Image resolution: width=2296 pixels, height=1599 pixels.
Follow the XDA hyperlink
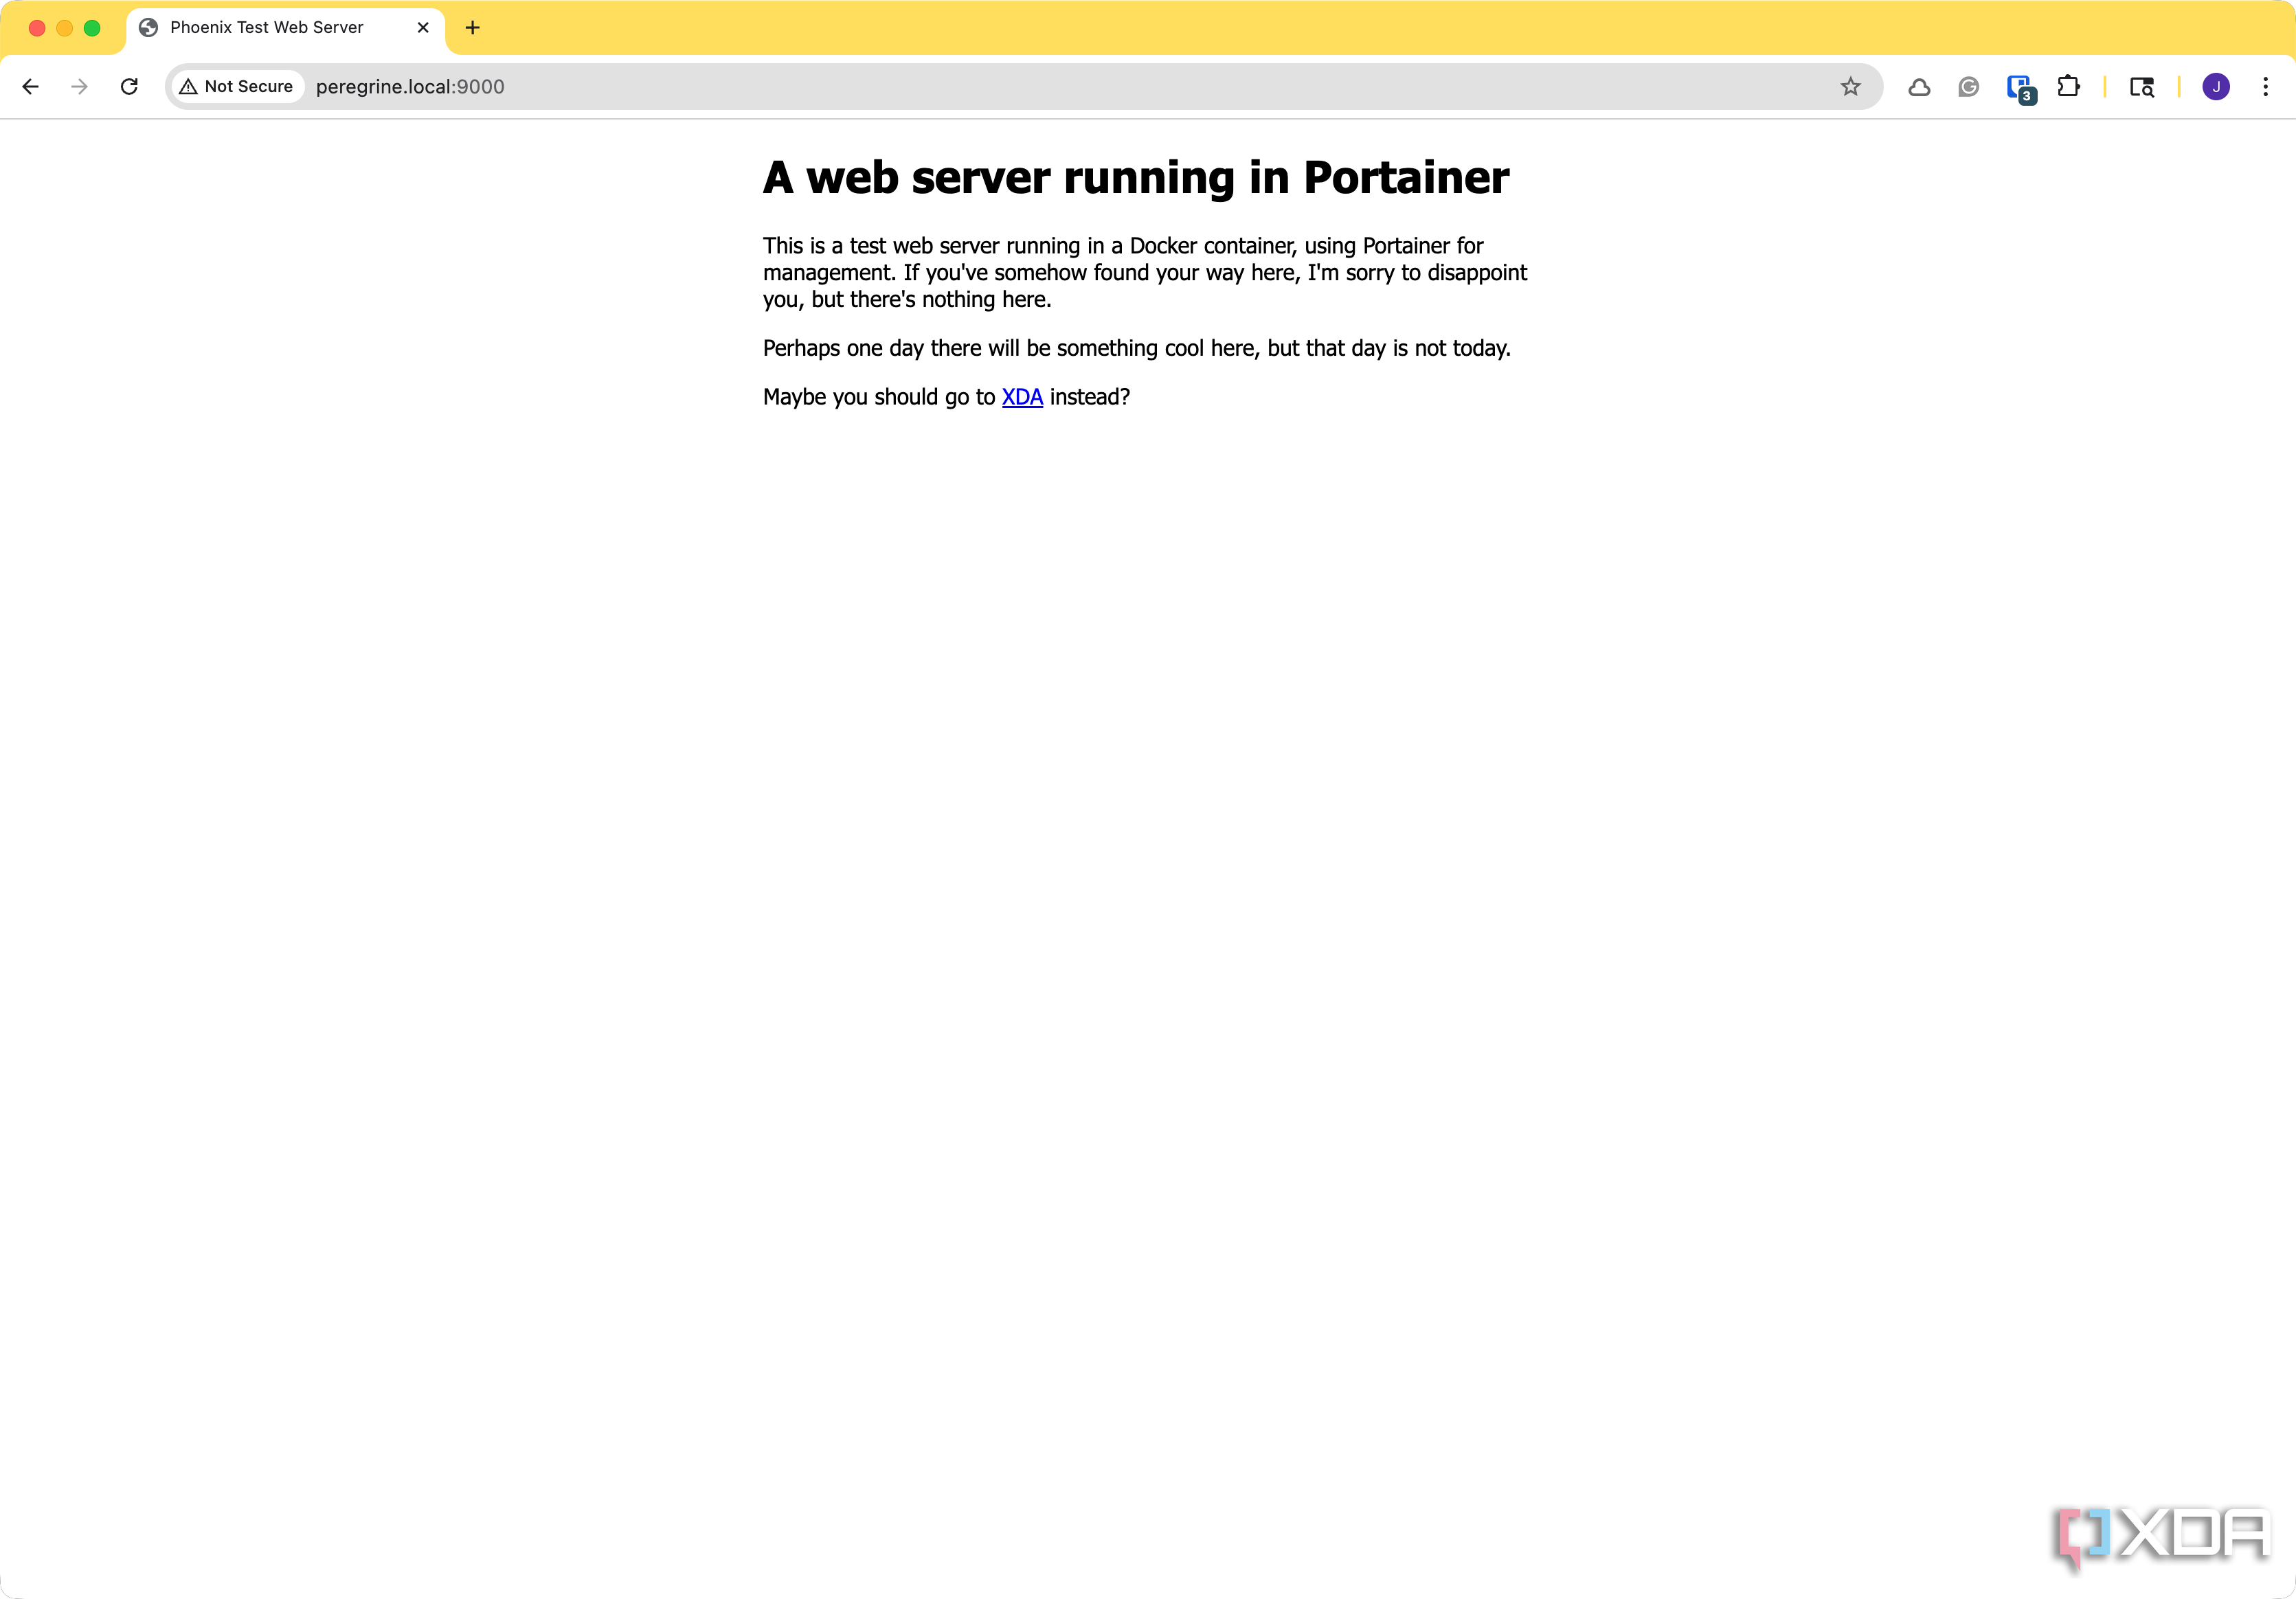[1022, 397]
